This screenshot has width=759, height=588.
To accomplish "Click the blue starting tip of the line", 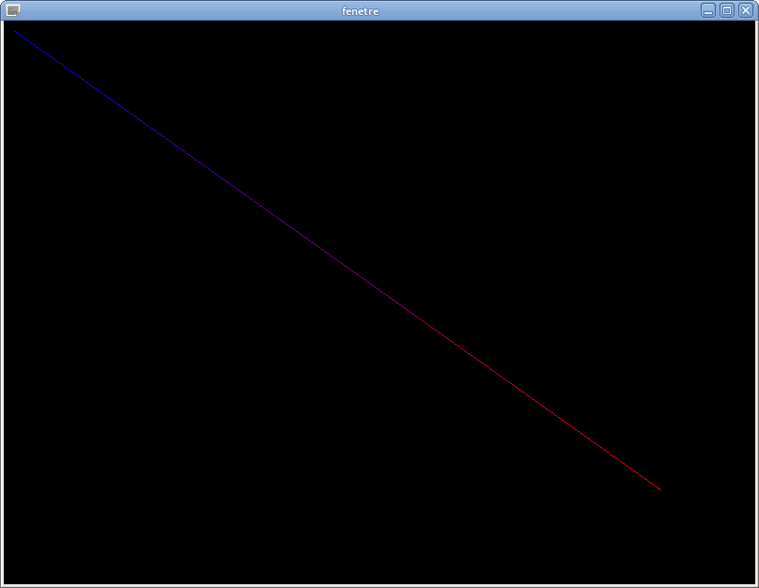I will (13, 31).
